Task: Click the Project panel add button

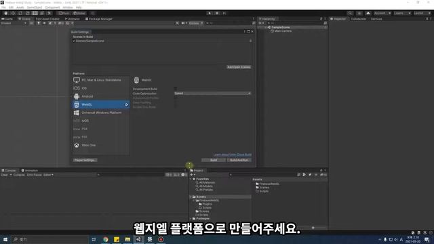Action: 193,175
